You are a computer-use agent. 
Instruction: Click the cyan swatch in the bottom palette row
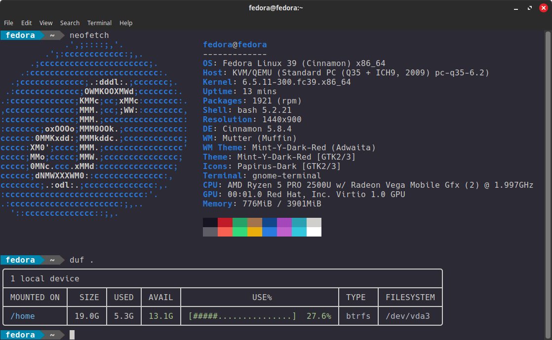point(299,232)
